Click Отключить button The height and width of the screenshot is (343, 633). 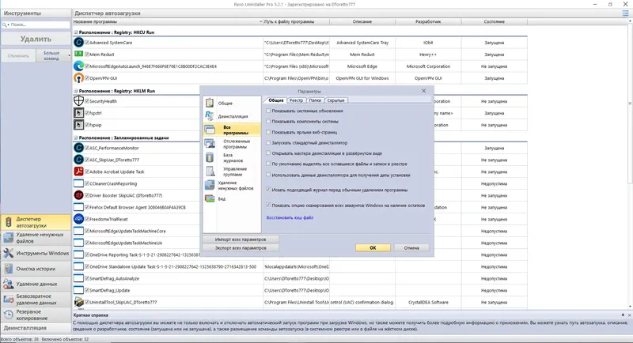click(18, 55)
